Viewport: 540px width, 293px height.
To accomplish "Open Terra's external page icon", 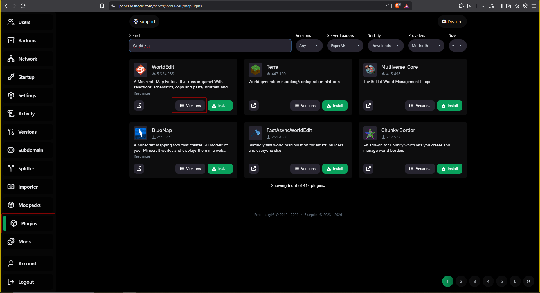I will click(253, 106).
